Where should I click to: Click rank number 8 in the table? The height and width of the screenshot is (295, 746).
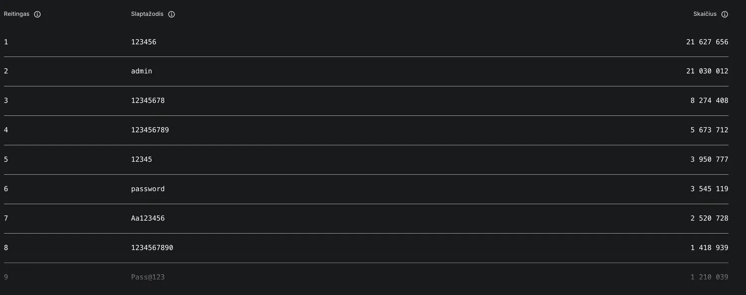(x=6, y=247)
